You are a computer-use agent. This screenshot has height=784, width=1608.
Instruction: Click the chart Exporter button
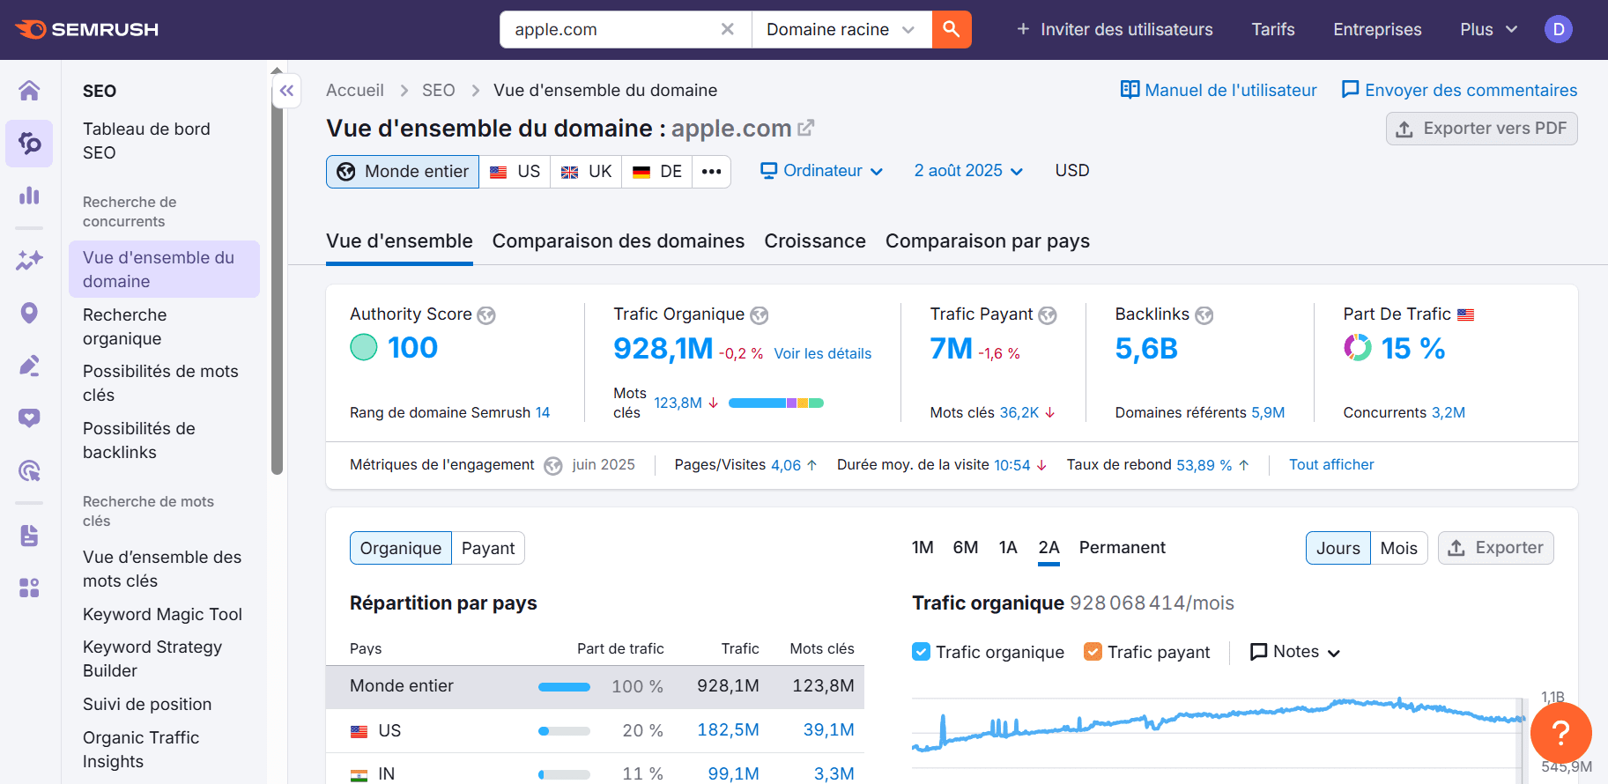(x=1495, y=548)
